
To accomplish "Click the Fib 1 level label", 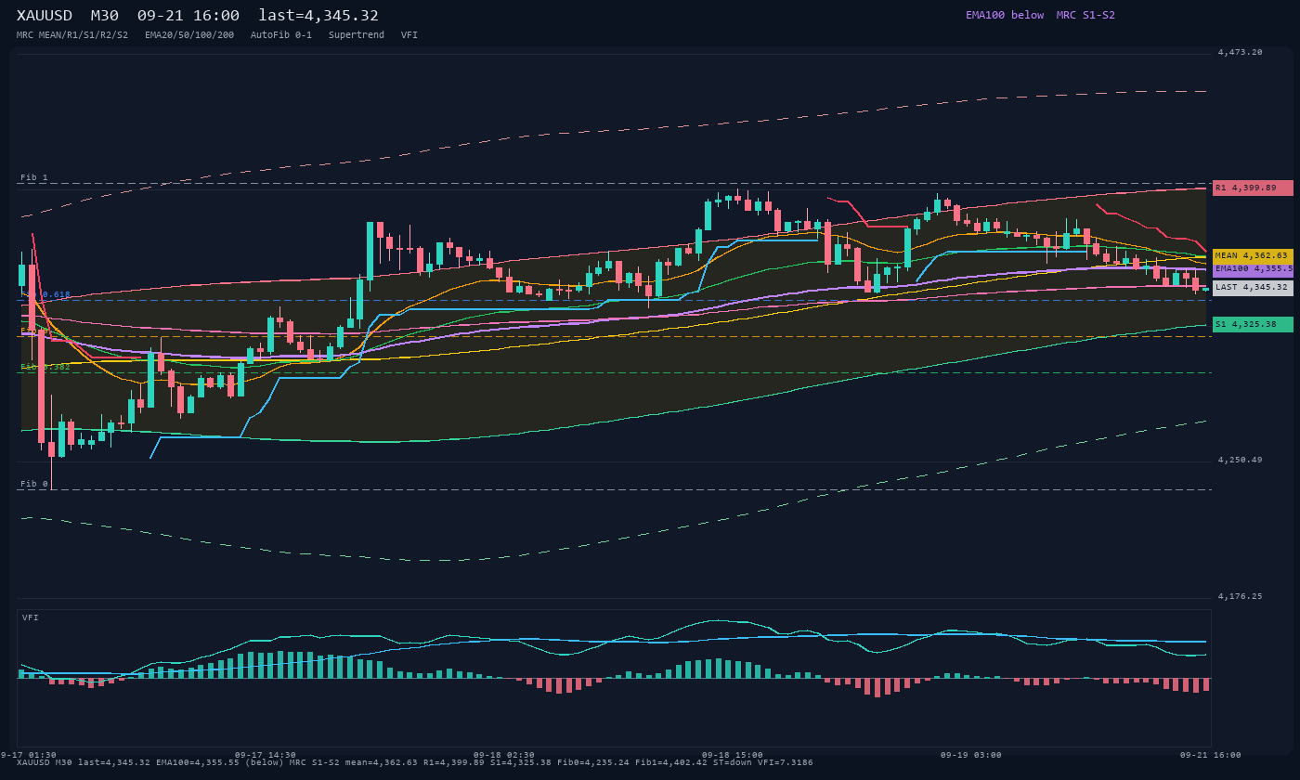I will (34, 177).
